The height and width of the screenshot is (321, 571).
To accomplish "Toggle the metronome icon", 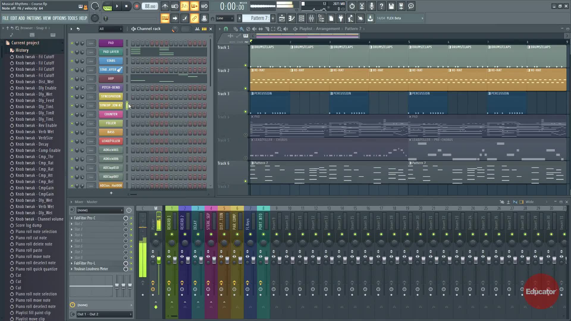I will [165, 6].
